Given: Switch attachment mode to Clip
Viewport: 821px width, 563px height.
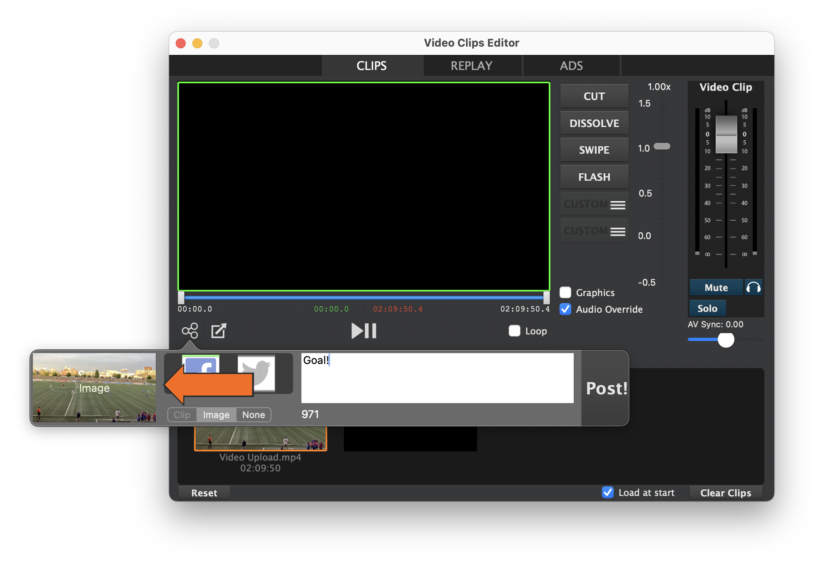Looking at the screenshot, I should (x=182, y=414).
